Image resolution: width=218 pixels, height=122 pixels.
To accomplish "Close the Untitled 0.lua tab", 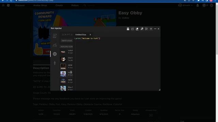I will 90,35.
